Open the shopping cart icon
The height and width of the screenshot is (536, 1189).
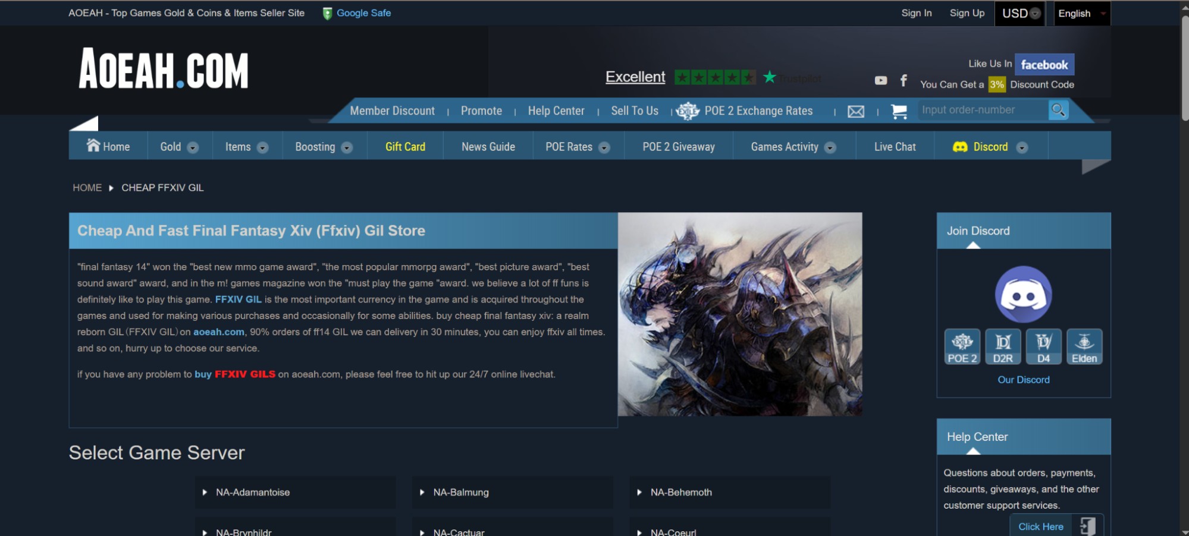[899, 111]
